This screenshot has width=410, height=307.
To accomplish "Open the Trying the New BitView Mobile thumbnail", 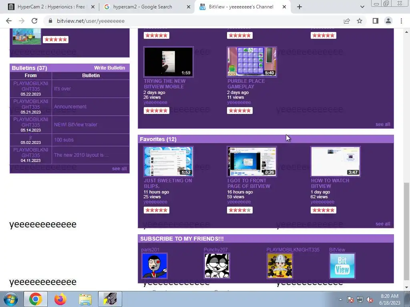I will pyautogui.click(x=169, y=62).
